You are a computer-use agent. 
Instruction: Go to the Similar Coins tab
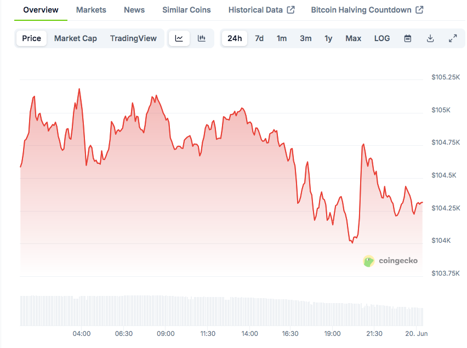click(x=186, y=10)
